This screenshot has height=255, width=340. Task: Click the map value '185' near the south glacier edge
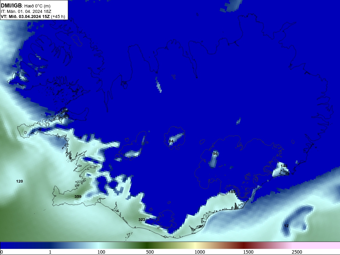232,192
